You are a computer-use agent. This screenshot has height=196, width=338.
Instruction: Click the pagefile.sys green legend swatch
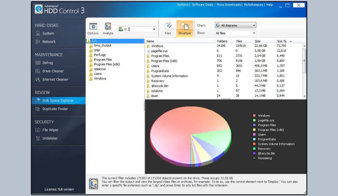[x=254, y=120]
